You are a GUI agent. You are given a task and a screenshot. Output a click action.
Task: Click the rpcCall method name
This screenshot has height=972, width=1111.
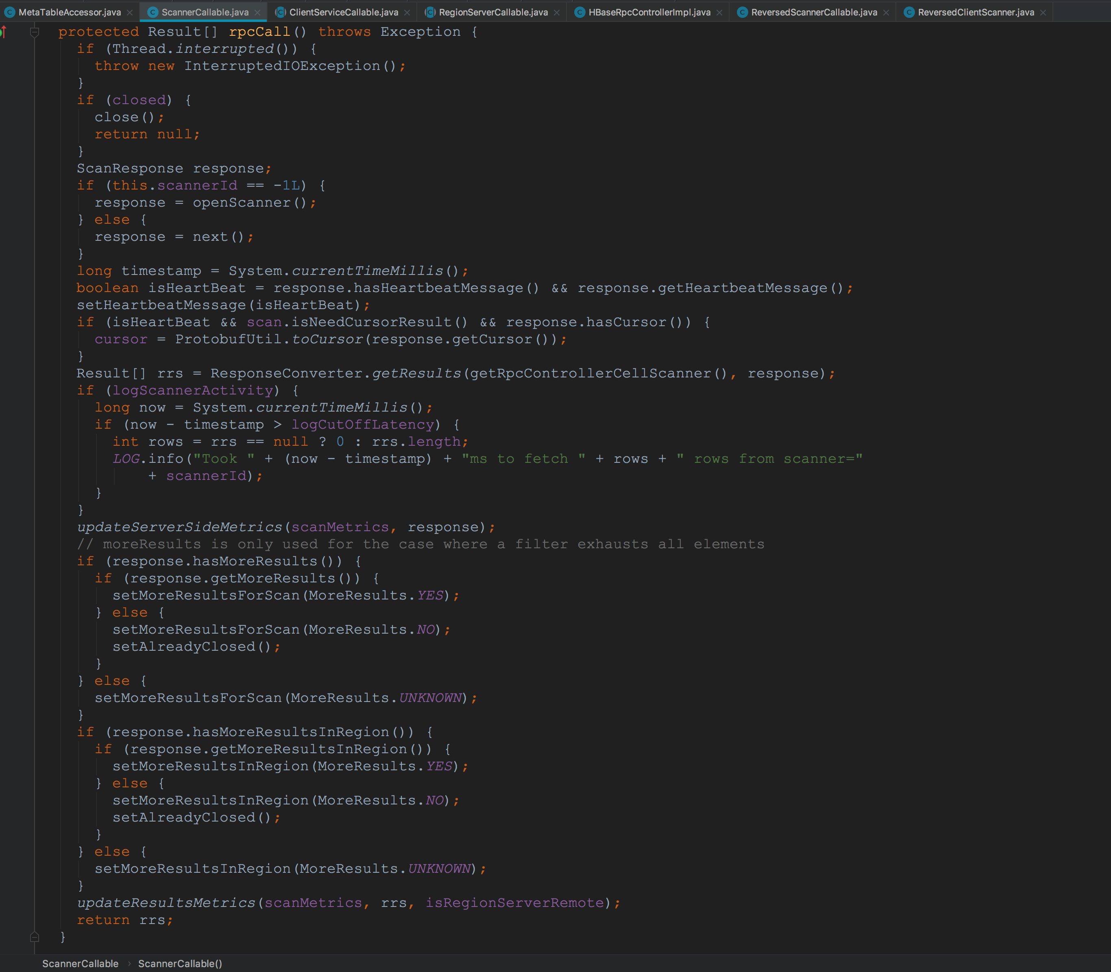coord(260,32)
